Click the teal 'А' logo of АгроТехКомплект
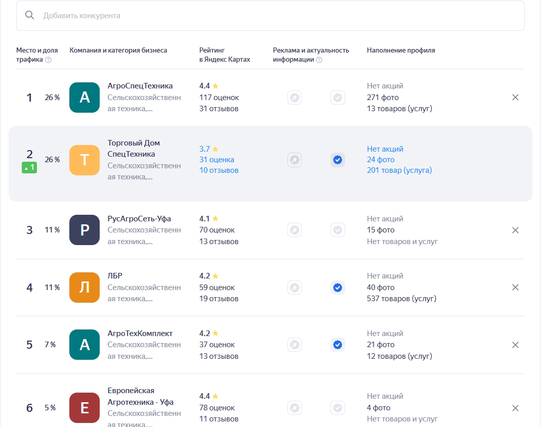Viewport: 541px width, 427px height. pyautogui.click(x=85, y=345)
